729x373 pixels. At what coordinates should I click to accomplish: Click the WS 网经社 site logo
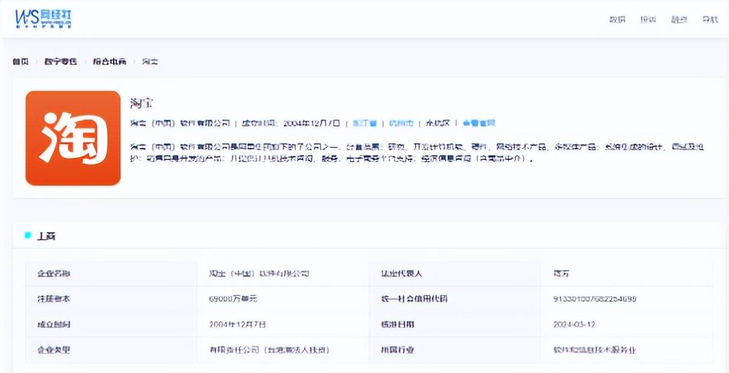(43, 19)
